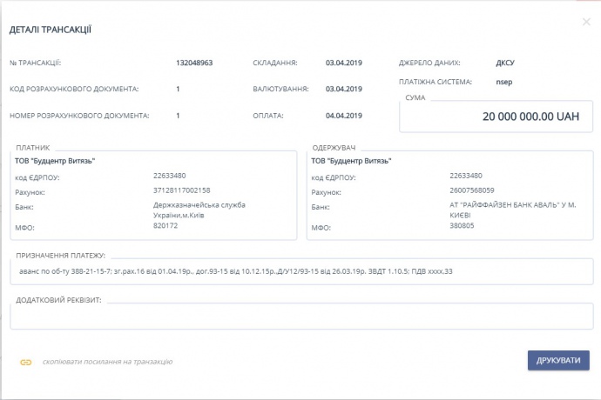Click data source value ДКСУ
601x400 pixels.
(x=504, y=63)
